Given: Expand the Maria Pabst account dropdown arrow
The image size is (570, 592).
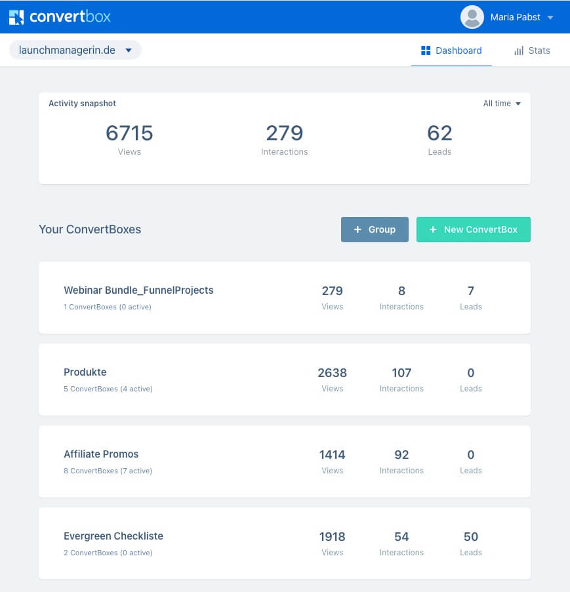Looking at the screenshot, I should point(550,17).
